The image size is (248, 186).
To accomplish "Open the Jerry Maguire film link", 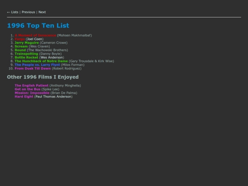I will pyautogui.click(x=27, y=43).
